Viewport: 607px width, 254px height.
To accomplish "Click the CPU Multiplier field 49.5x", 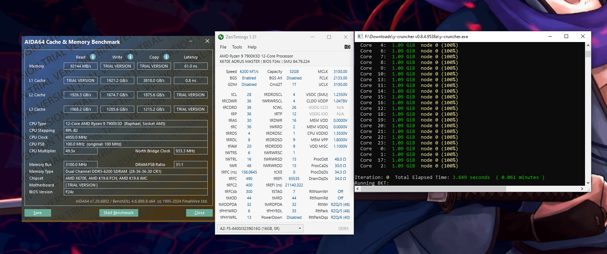I will click(81, 151).
